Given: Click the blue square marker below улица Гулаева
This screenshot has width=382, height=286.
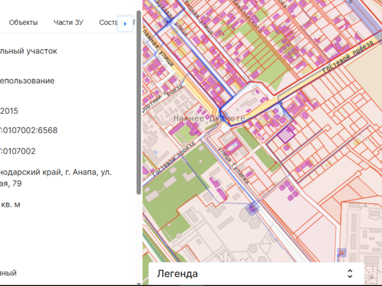Looking at the screenshot, I should point(252,207).
